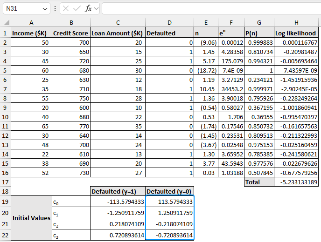Click the Insert Function fx icon

point(88,9)
